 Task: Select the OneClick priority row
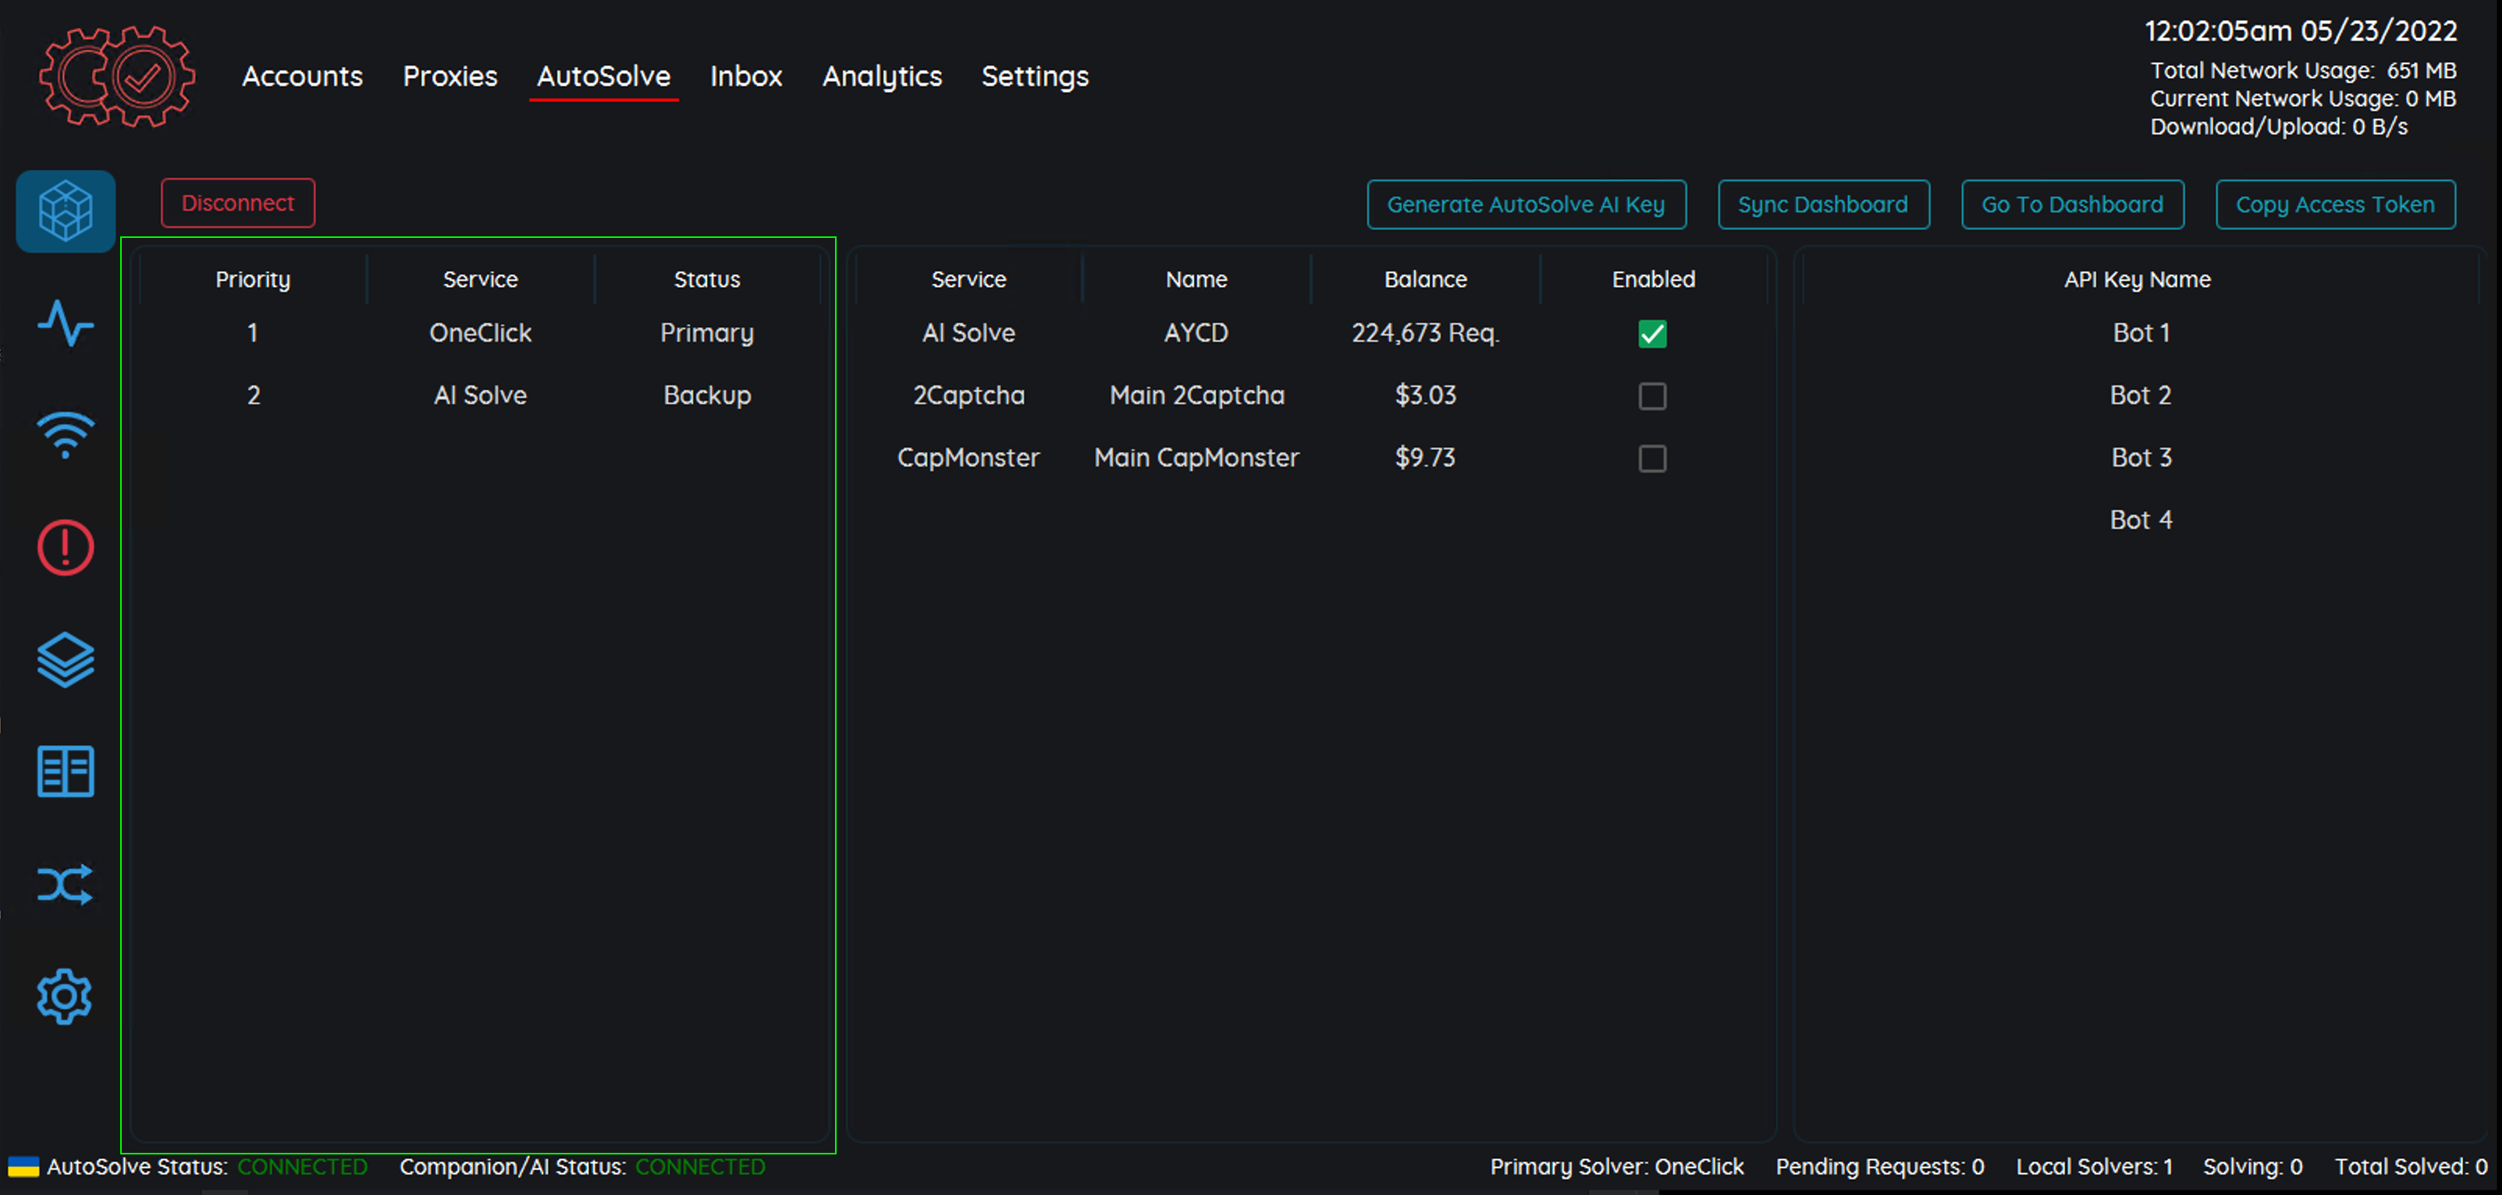481,333
